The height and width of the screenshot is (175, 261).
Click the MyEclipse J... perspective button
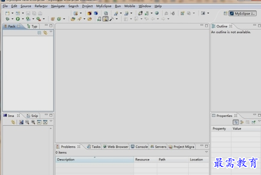(x=242, y=14)
